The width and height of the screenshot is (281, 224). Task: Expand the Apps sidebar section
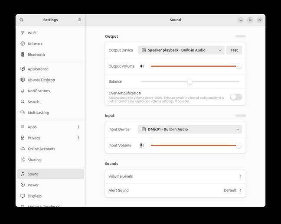pos(50,127)
